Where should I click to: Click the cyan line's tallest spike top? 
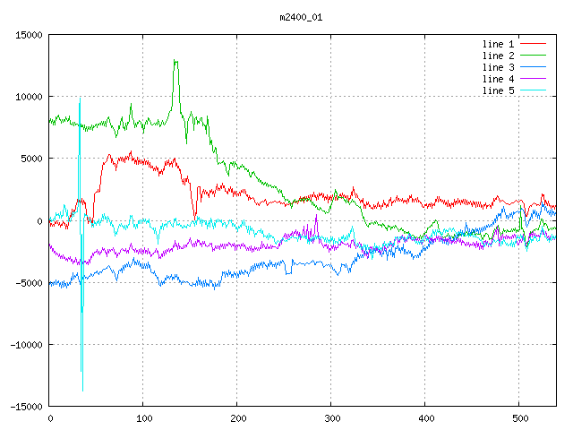point(80,99)
